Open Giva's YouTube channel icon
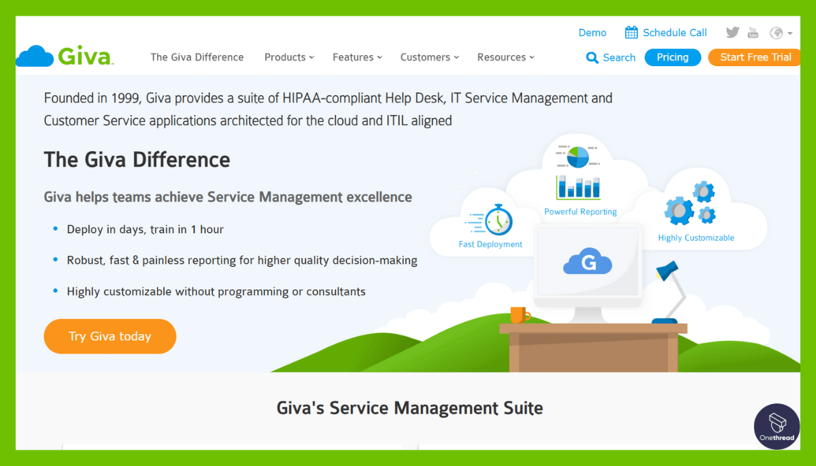This screenshot has width=816, height=466. pyautogui.click(x=753, y=32)
